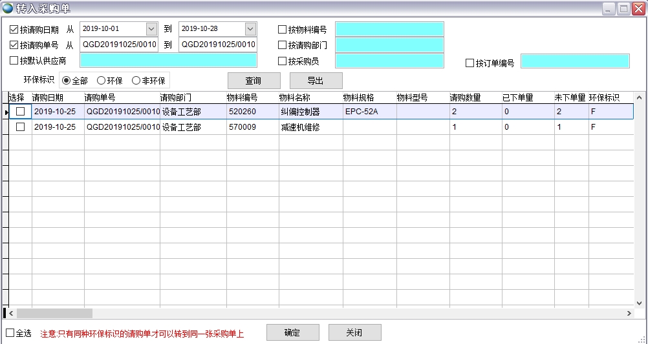This screenshot has height=344, width=648.
Task: Check the row for 纠偏控制器
Action: [20, 112]
